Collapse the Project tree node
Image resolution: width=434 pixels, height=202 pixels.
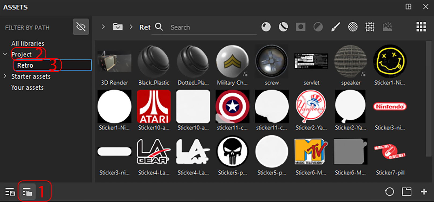pos(5,54)
